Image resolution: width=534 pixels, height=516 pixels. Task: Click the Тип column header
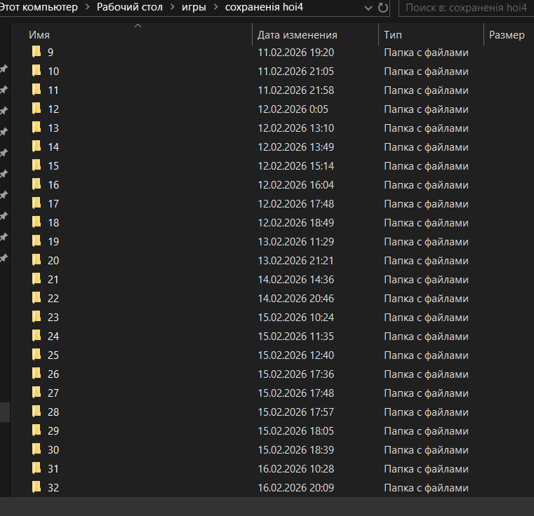pyautogui.click(x=393, y=35)
